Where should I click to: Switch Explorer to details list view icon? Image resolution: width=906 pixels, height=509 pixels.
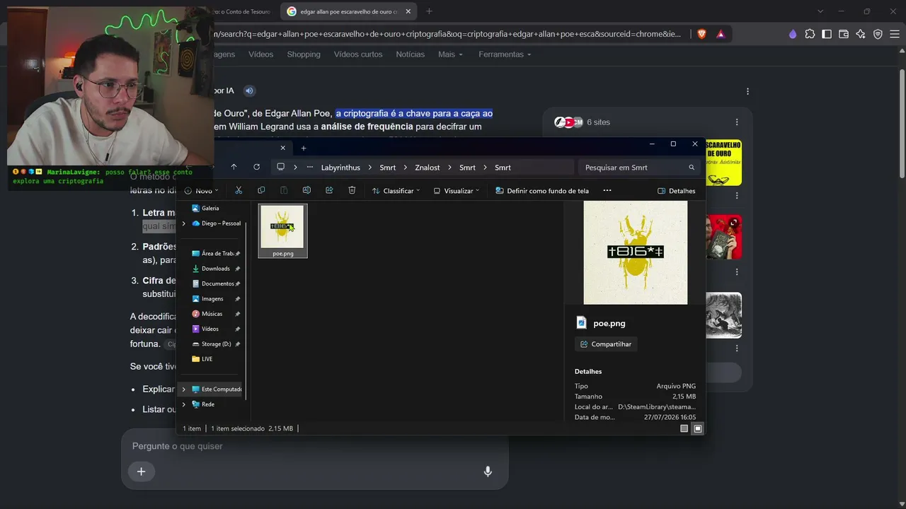click(684, 428)
